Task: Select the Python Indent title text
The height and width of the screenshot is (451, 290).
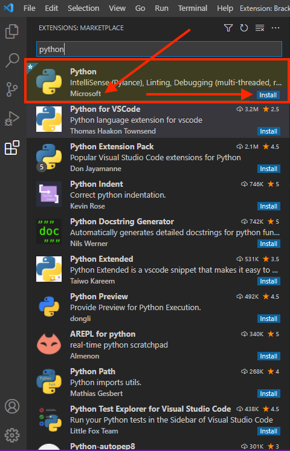Action: (x=97, y=184)
